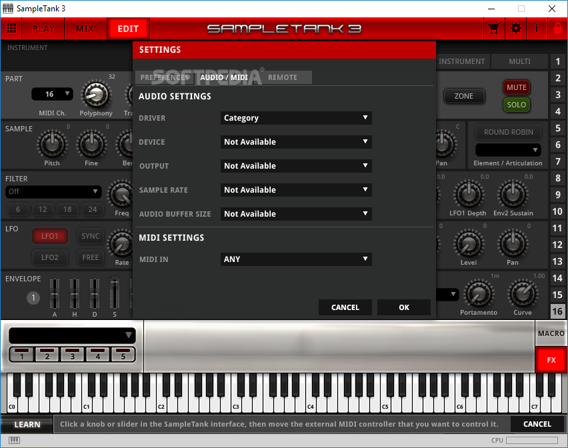This screenshot has height=448, width=568.
Task: Click the Portamento knob
Action: [479, 294]
